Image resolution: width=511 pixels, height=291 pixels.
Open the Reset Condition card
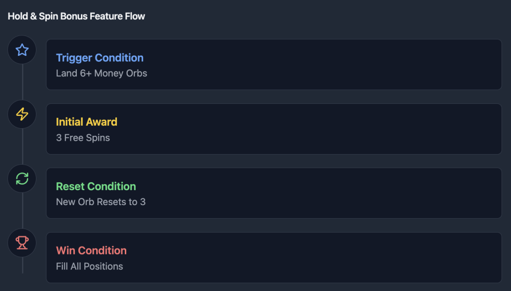click(x=274, y=193)
